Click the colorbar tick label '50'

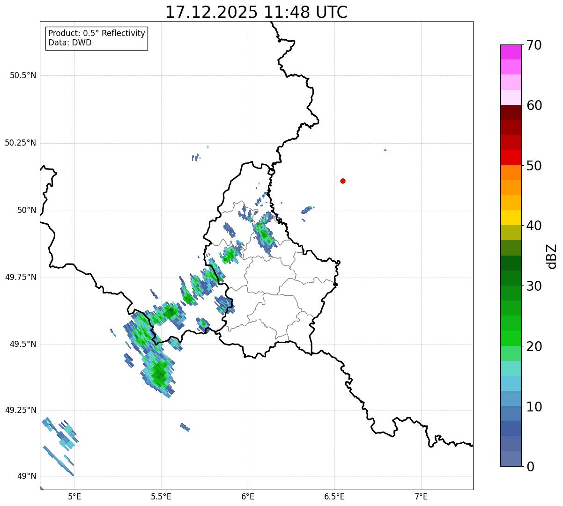534,166
